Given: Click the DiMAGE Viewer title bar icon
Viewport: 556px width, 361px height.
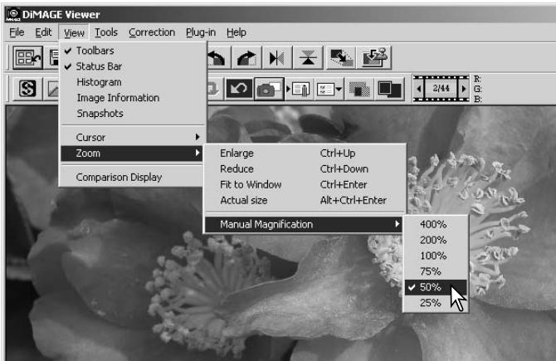Looking at the screenshot, I should pos(12,14).
